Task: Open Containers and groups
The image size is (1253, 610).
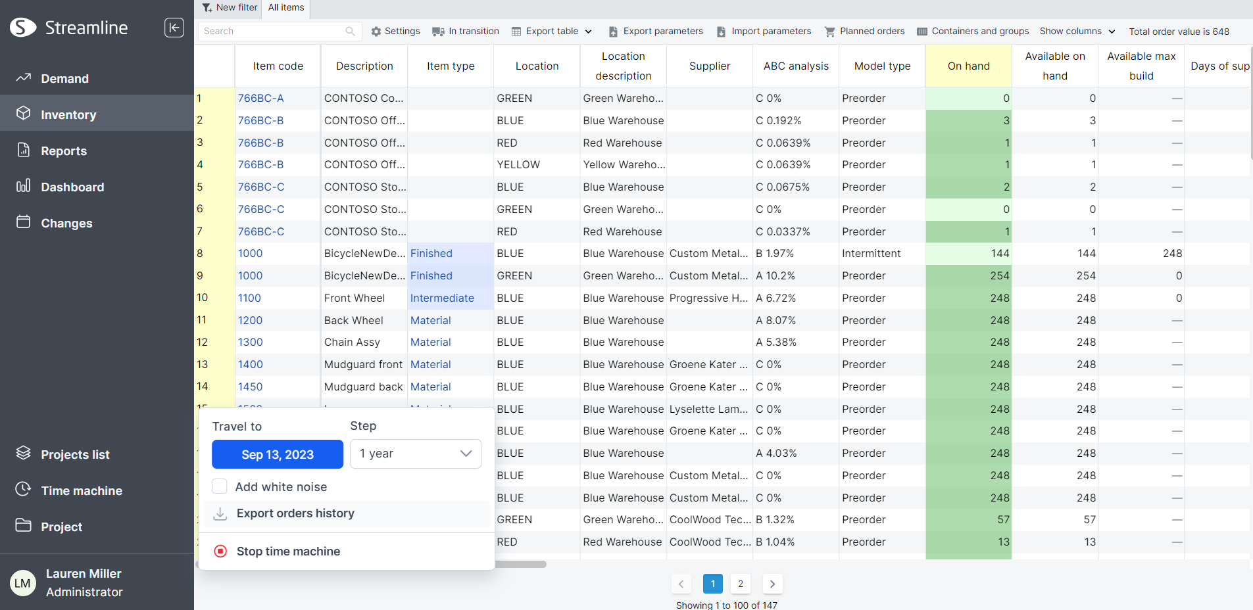Action: tap(973, 31)
